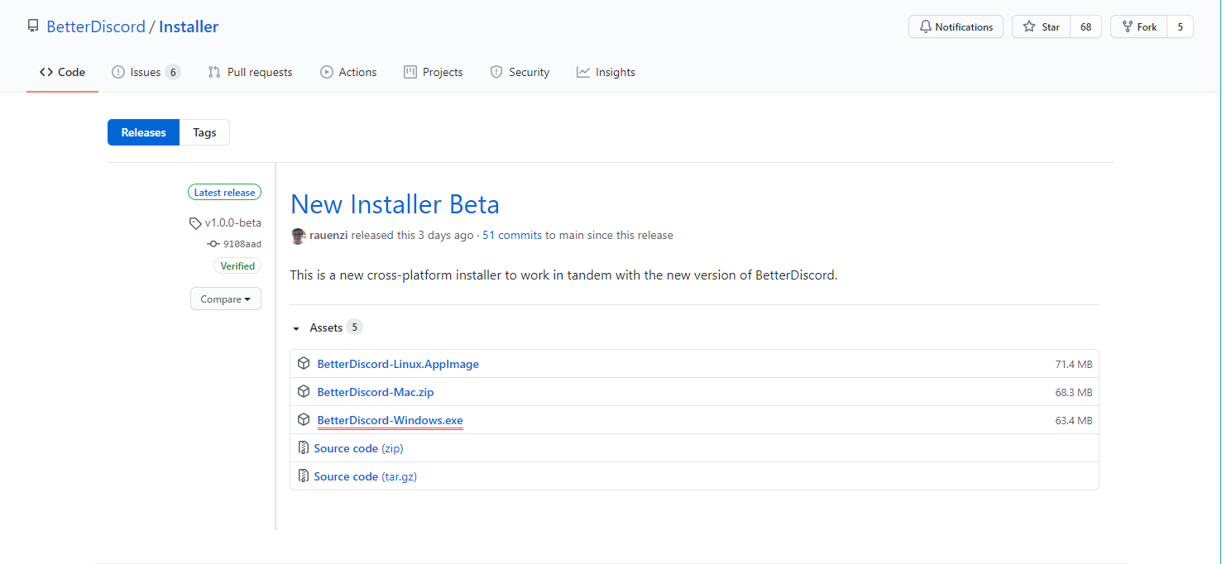The height and width of the screenshot is (564, 1222).
Task: Switch to the Tags view
Action: [x=204, y=132]
